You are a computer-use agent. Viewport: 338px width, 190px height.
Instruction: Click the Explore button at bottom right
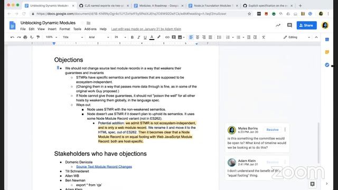tap(312, 184)
